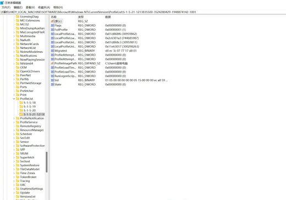This screenshot has height=200, width=286.
Task: Click the ProfileImagePath string value icon
Action: pos(52,63)
